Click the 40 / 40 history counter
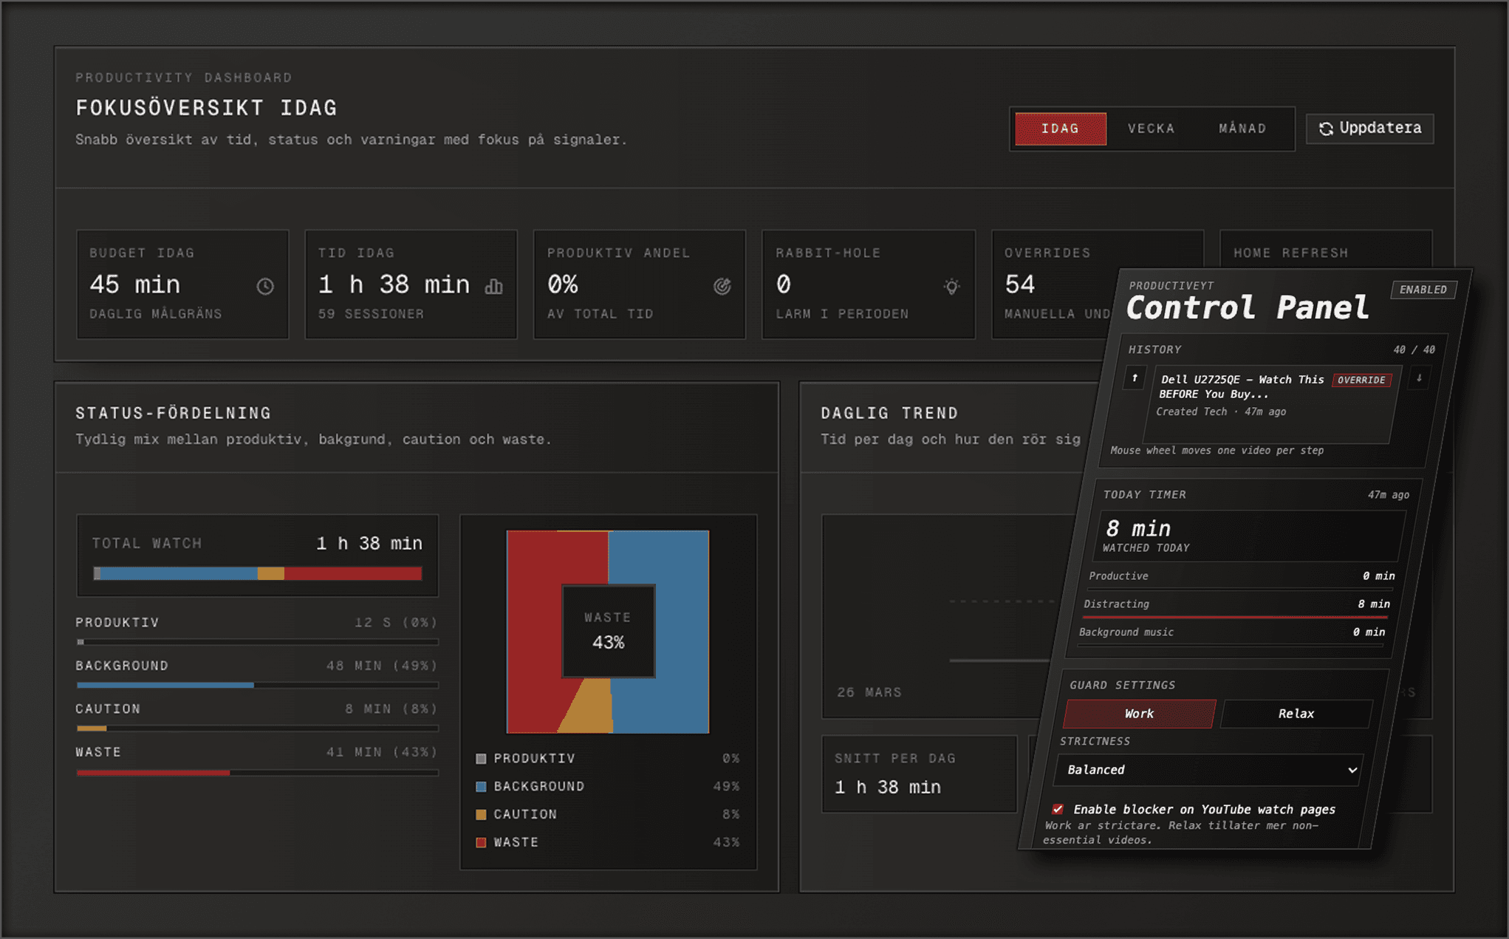The width and height of the screenshot is (1509, 939). [1414, 349]
